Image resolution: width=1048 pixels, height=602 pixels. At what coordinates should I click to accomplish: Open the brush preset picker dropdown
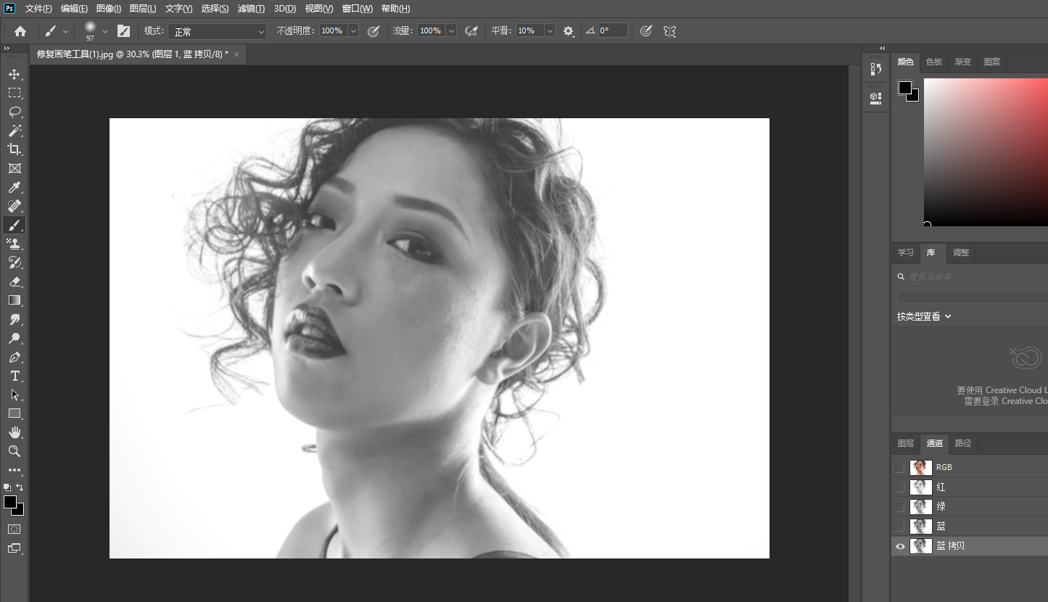pyautogui.click(x=105, y=31)
